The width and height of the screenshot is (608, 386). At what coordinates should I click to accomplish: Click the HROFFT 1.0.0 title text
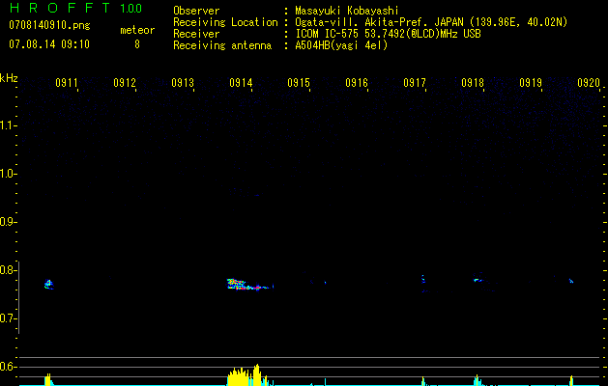coord(76,8)
